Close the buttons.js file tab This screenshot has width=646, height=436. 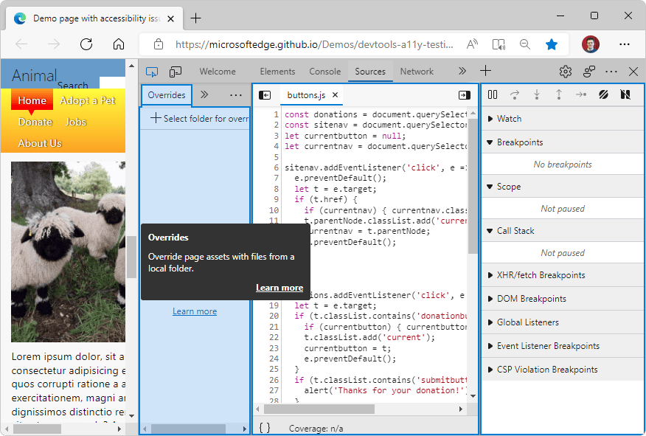[x=336, y=94]
